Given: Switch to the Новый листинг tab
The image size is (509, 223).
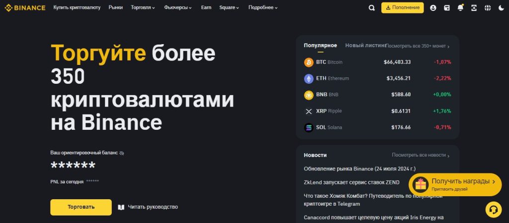Looking at the screenshot, I should 365,46.
